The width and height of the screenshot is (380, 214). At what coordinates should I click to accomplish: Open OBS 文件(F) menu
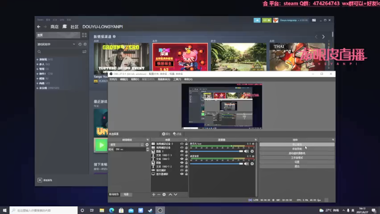click(x=113, y=79)
